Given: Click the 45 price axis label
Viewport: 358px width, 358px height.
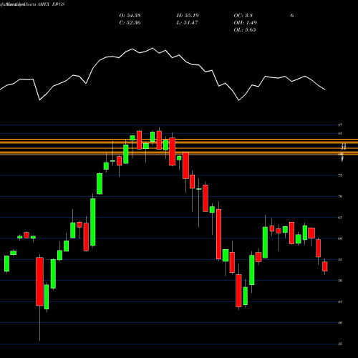Looking at the screenshot, I should (340, 302).
